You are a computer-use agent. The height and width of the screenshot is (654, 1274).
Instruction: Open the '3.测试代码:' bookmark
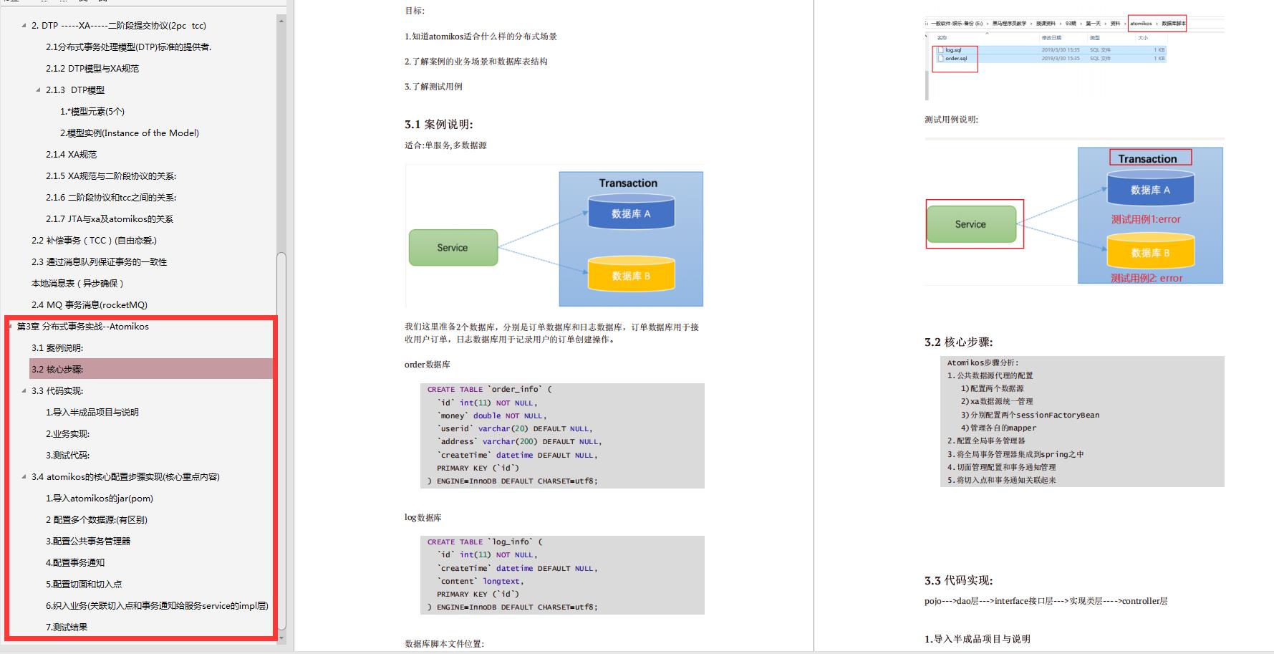tap(67, 456)
